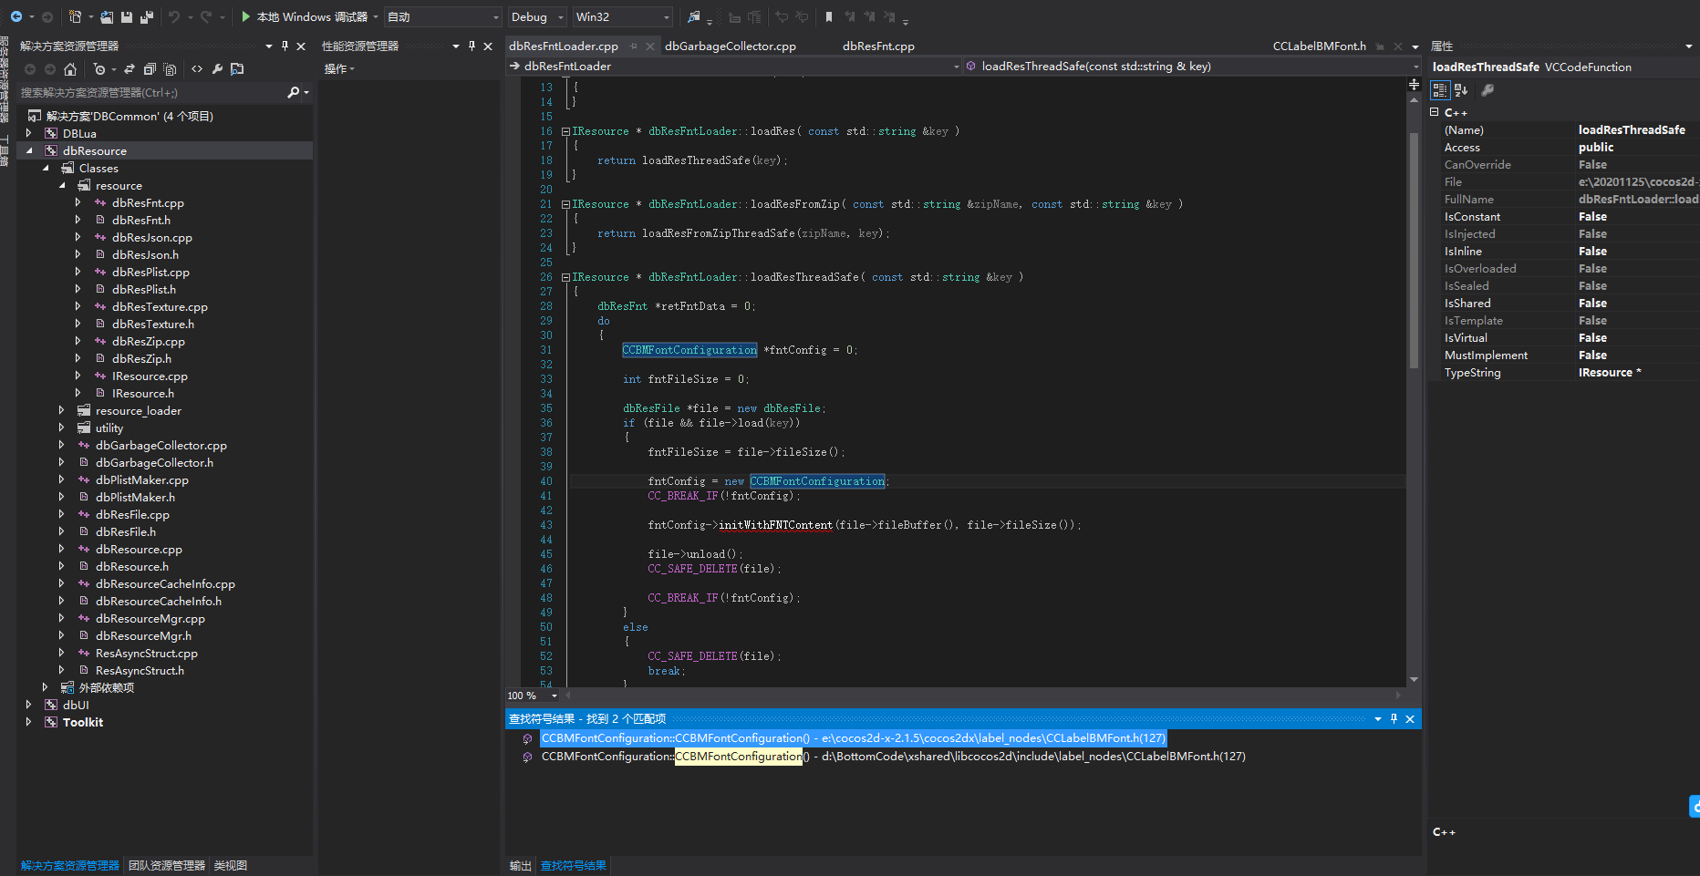Collapse the loadResThreadSafe function outlining
Screen dimensions: 1700x876
point(565,277)
